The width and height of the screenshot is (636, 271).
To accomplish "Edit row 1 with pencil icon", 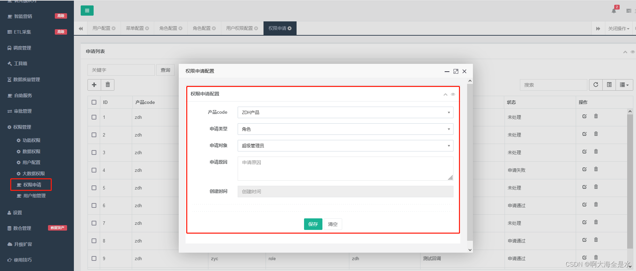I will (585, 116).
